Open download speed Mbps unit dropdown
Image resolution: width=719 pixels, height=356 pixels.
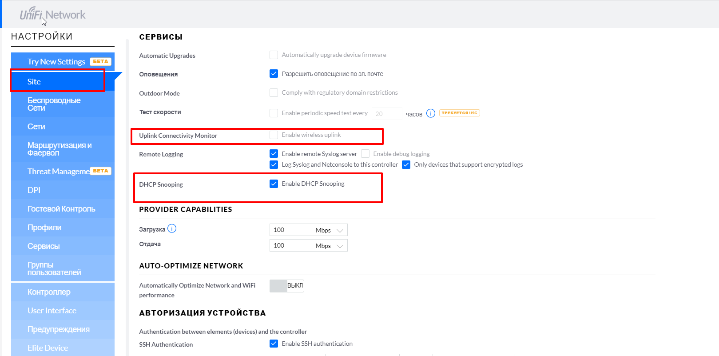pyautogui.click(x=330, y=230)
